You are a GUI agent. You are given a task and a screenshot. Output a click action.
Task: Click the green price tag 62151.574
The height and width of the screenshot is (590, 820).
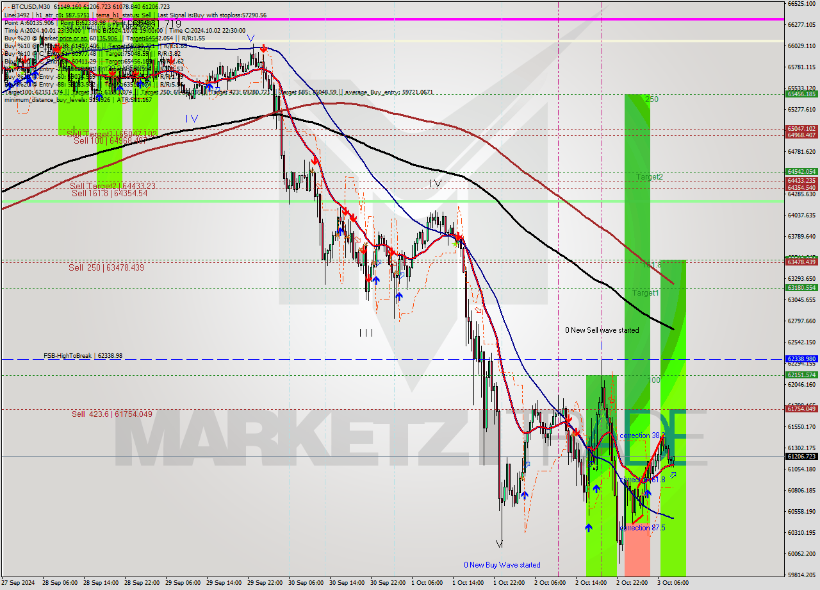[801, 375]
